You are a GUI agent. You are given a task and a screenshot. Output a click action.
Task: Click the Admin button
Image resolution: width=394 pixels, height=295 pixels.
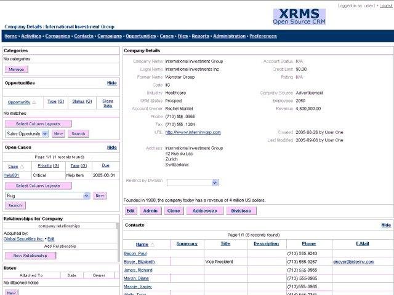point(150,211)
